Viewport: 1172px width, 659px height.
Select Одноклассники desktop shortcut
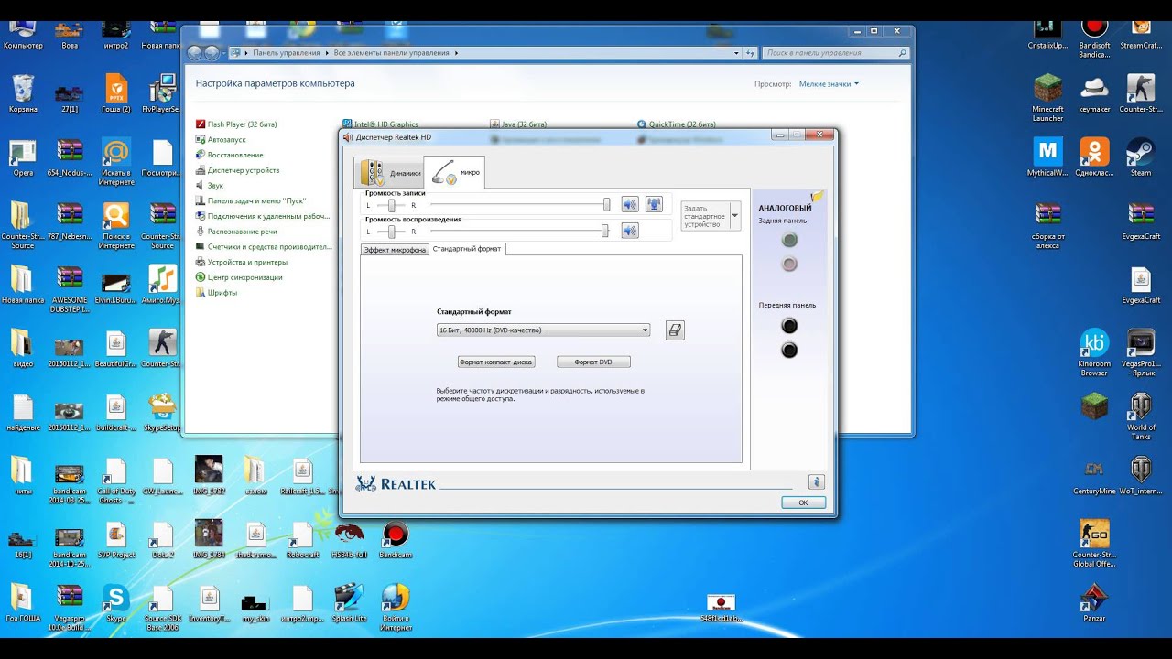click(x=1094, y=157)
